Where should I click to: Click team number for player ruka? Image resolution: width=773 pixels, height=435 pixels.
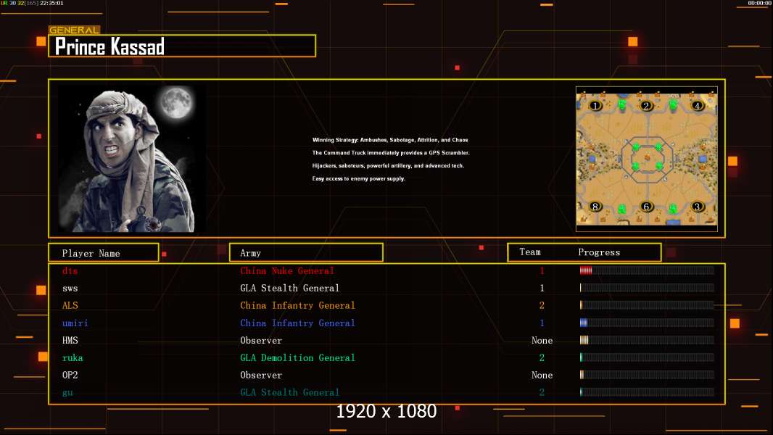pyautogui.click(x=542, y=357)
